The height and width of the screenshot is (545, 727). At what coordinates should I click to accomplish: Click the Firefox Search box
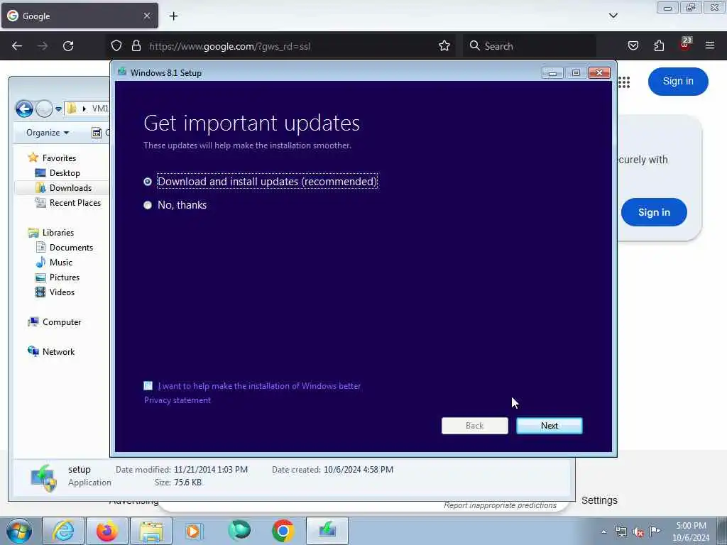pyautogui.click(x=530, y=46)
